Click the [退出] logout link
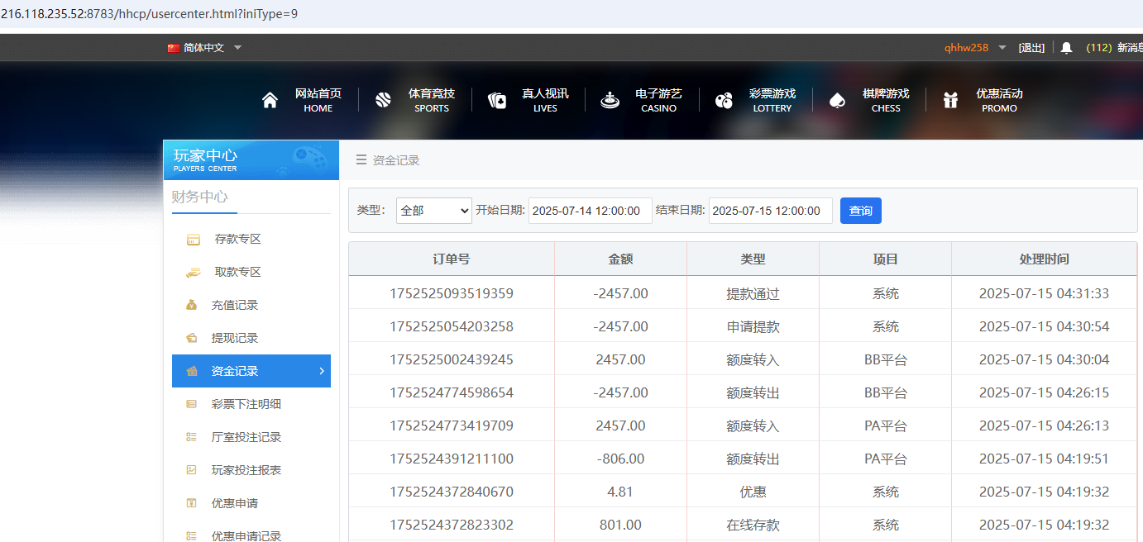Viewport: 1143px width, 542px height. [1031, 47]
